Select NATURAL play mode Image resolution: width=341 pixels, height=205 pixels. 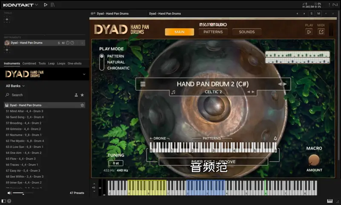(116, 62)
